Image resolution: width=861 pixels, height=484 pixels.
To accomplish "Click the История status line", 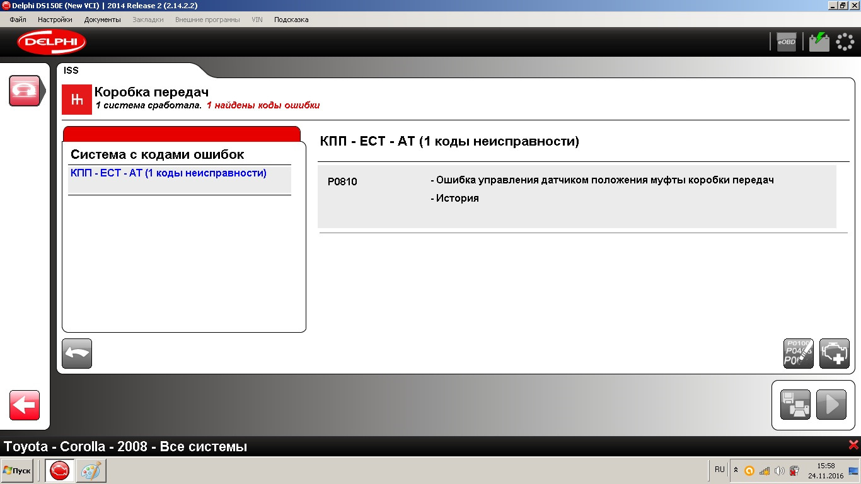I will (x=454, y=198).
